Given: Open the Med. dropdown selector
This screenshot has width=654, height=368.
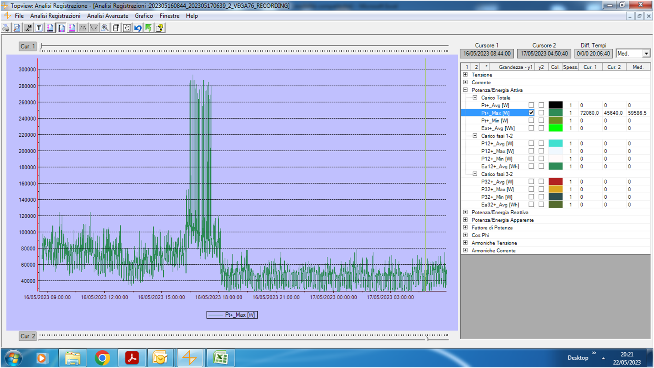Looking at the screenshot, I should [x=646, y=53].
